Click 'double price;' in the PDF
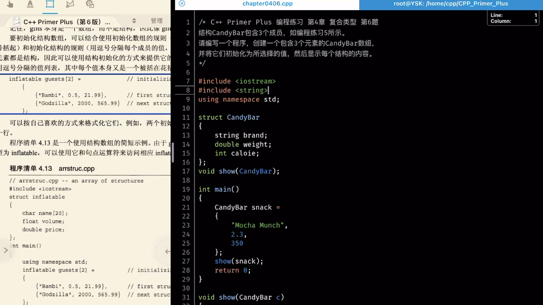This screenshot has height=305, width=543. tap(43, 230)
